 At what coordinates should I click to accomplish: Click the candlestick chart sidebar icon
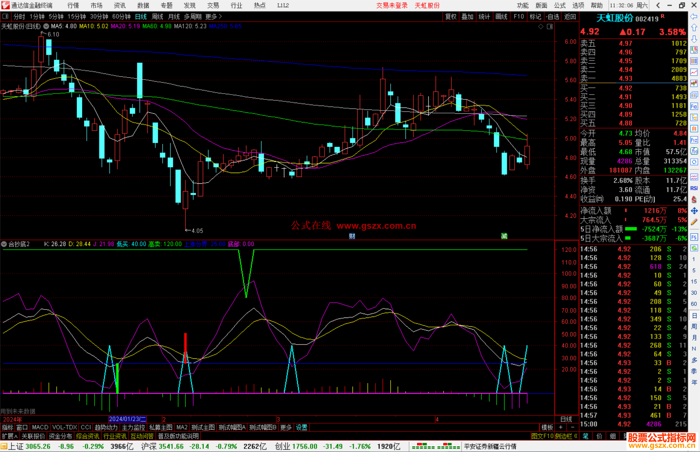tap(694, 84)
